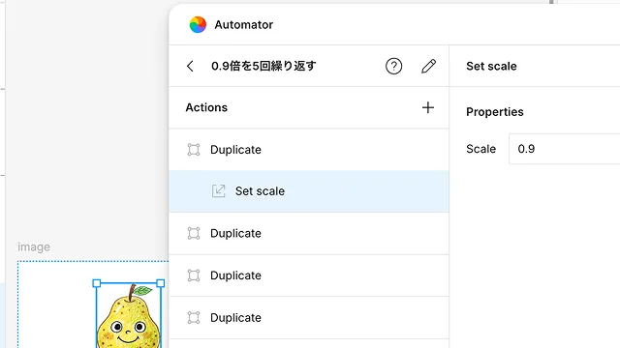Click the Scale input field showing 0.9
Viewport: 620px width, 348px height.
pos(564,149)
